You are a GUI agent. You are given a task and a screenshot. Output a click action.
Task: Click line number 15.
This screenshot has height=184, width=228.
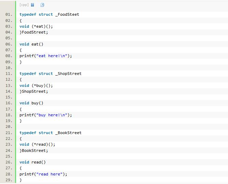coord(9,97)
